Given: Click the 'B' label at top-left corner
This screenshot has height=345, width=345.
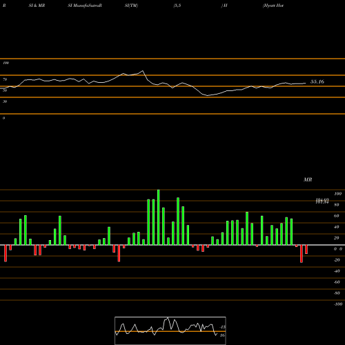Looking at the screenshot, I should coord(4,6).
